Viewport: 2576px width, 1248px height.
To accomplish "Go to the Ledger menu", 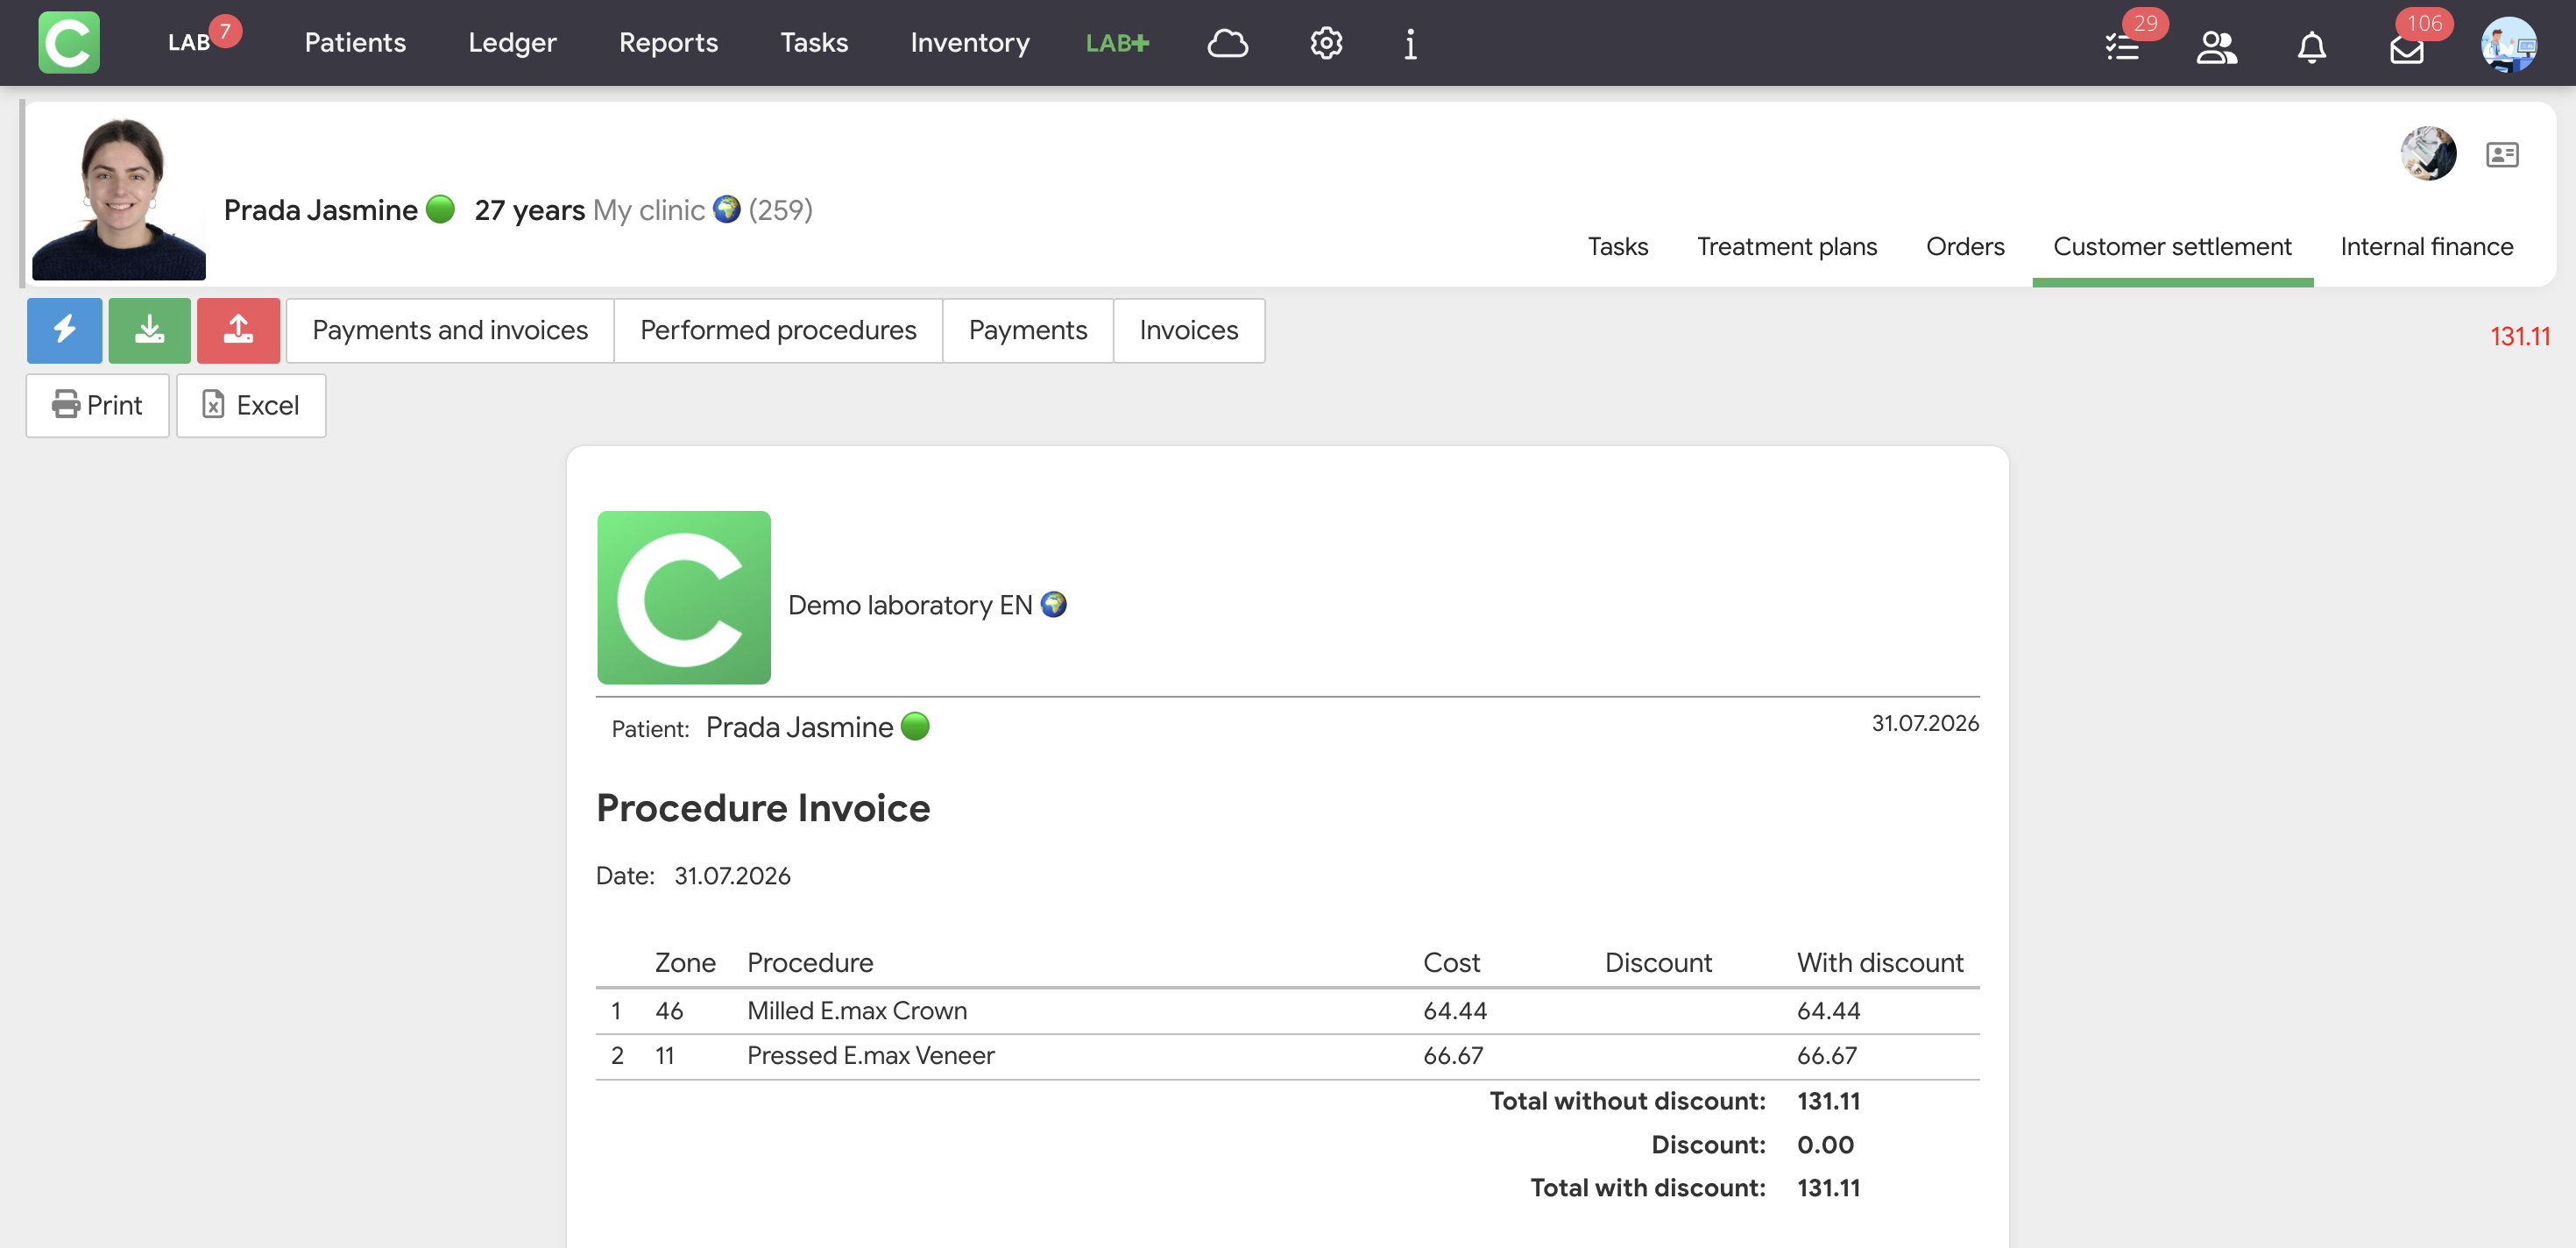I will [512, 42].
